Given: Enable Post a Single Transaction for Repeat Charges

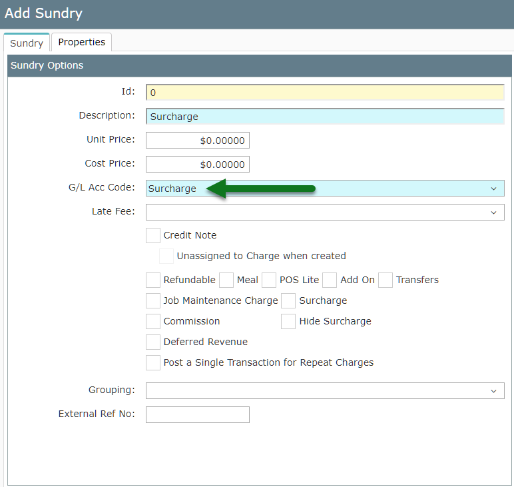Looking at the screenshot, I should coord(153,362).
